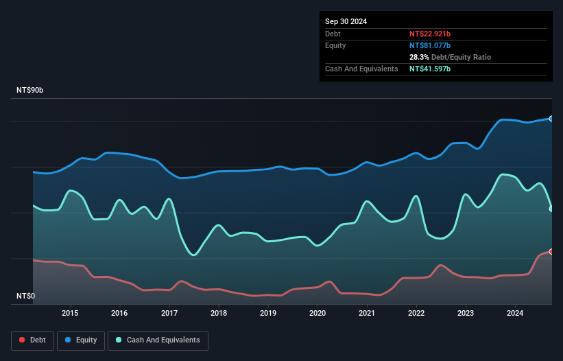Click the NT$22.921b debt value
This screenshot has height=361, width=563.
tap(430, 34)
